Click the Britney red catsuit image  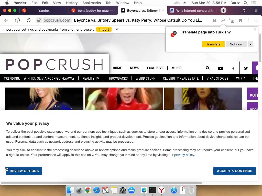point(124,99)
